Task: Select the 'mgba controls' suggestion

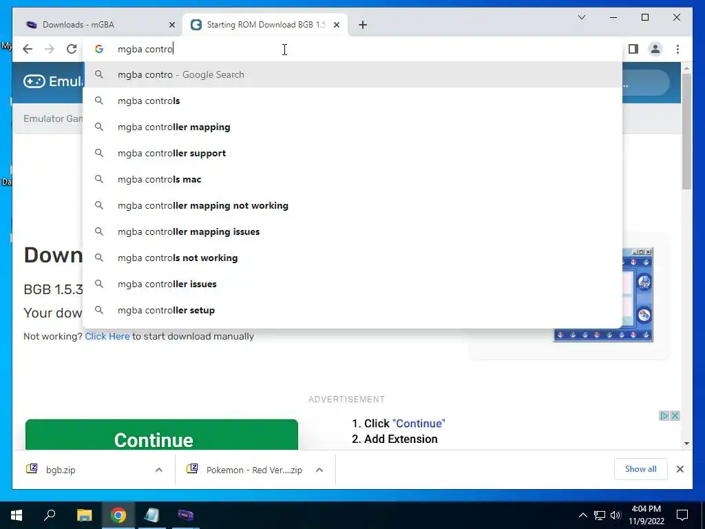Action: coord(352,101)
